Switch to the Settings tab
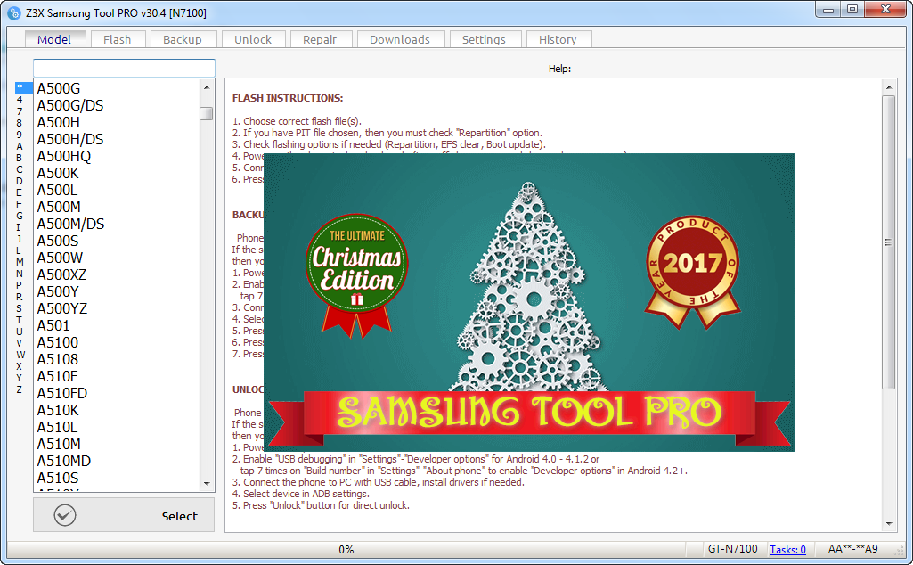The image size is (913, 565). pyautogui.click(x=484, y=39)
